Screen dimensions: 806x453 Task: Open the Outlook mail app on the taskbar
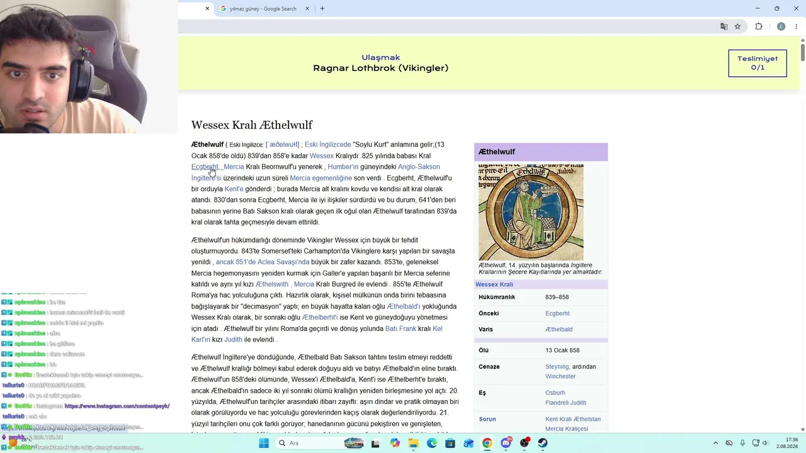coord(468,443)
